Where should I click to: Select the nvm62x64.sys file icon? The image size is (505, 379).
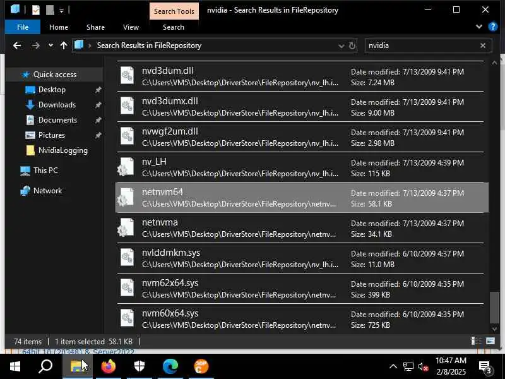[x=127, y=287]
